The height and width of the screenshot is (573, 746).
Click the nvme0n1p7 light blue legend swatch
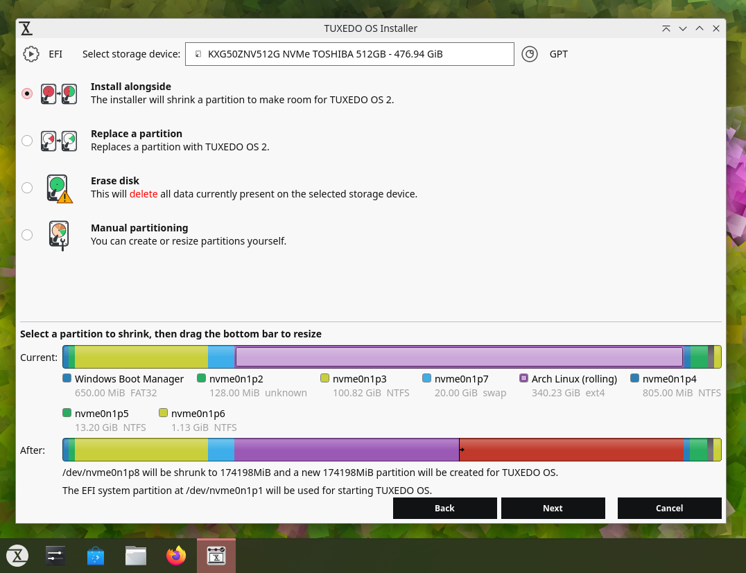point(427,378)
